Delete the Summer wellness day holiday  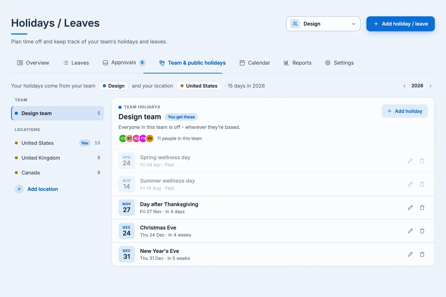point(422,184)
